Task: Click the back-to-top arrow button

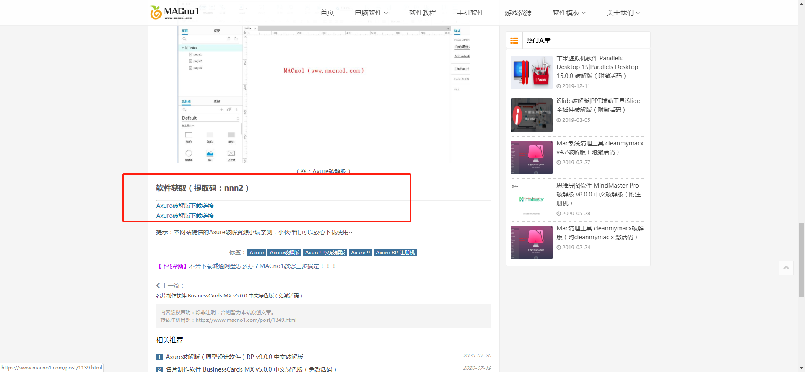Action: 786,268
